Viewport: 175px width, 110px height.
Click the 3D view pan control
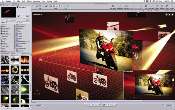coord(167,14)
